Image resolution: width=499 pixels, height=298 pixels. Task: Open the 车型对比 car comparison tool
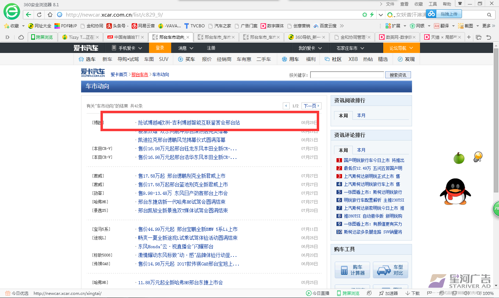[x=390, y=270]
